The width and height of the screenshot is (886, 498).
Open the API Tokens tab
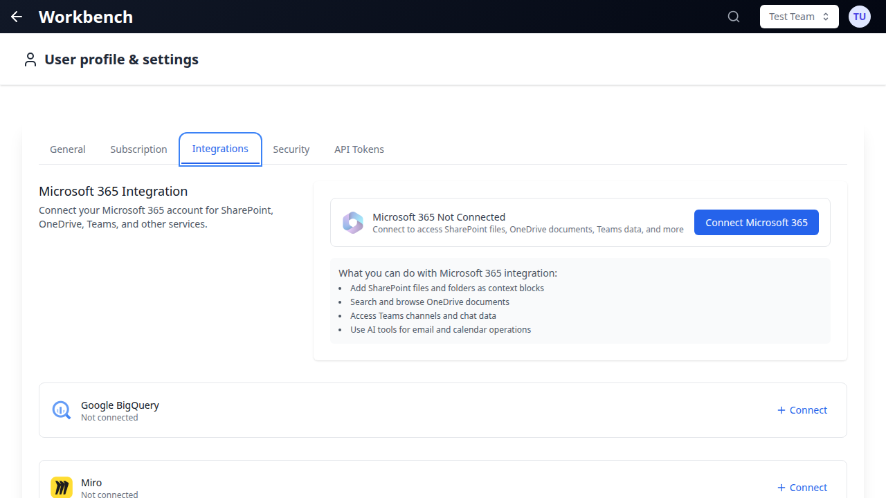click(359, 149)
